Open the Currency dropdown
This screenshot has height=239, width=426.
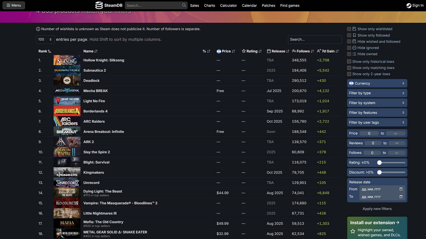[x=377, y=83]
